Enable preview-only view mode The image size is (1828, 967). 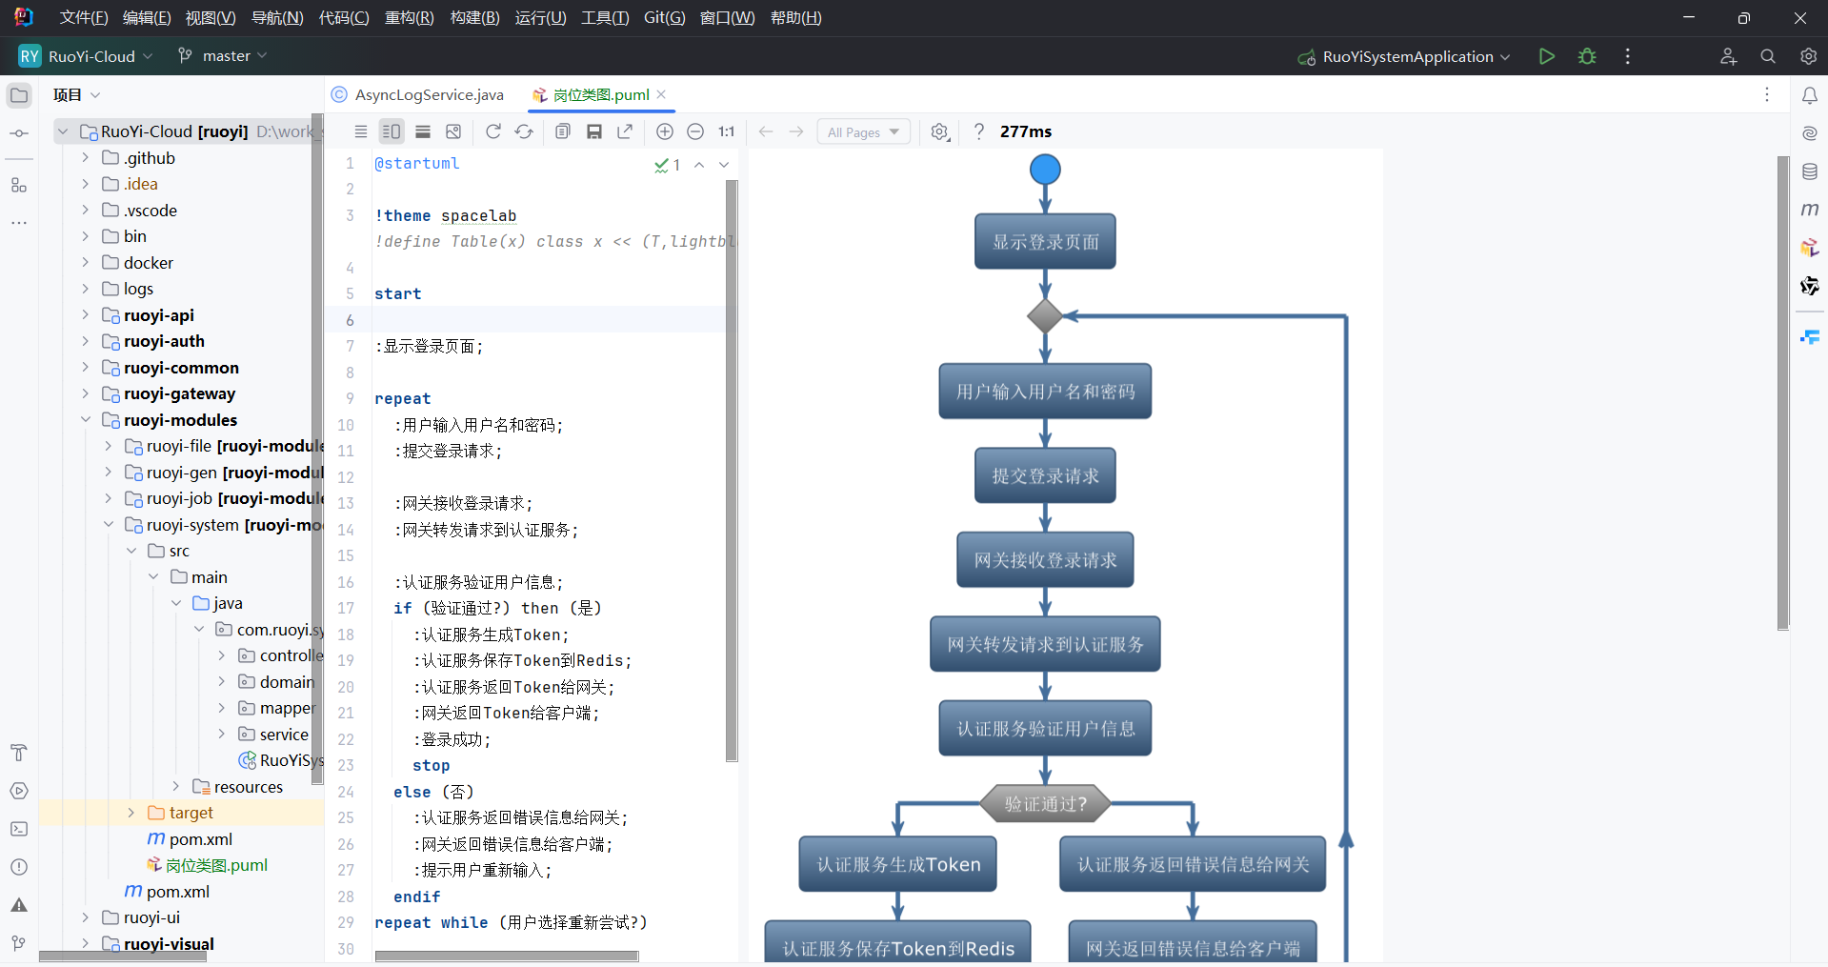tap(423, 131)
